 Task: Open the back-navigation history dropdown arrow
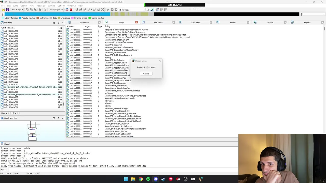pyautogui.click(x=16, y=10)
